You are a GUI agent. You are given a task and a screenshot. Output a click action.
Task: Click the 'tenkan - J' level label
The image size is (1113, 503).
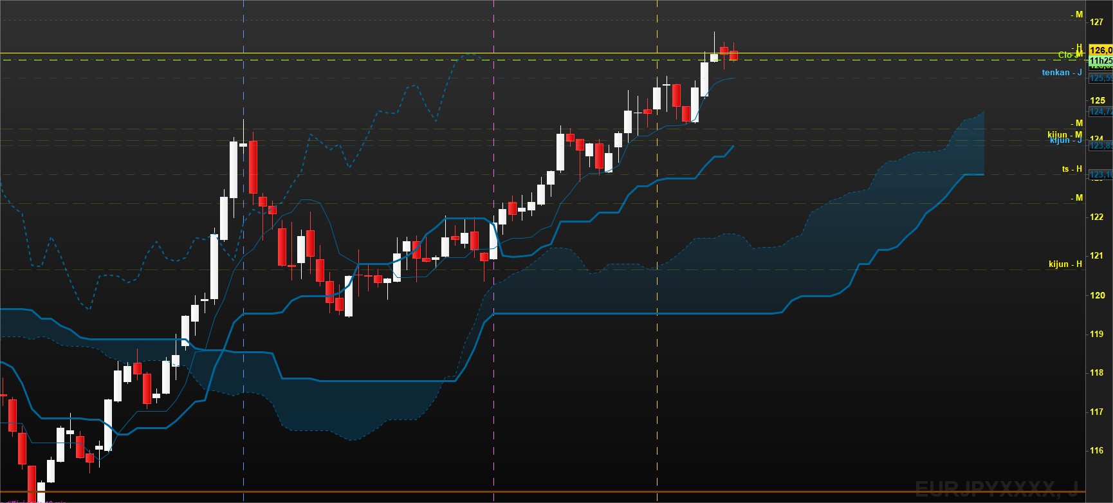[x=1062, y=73]
